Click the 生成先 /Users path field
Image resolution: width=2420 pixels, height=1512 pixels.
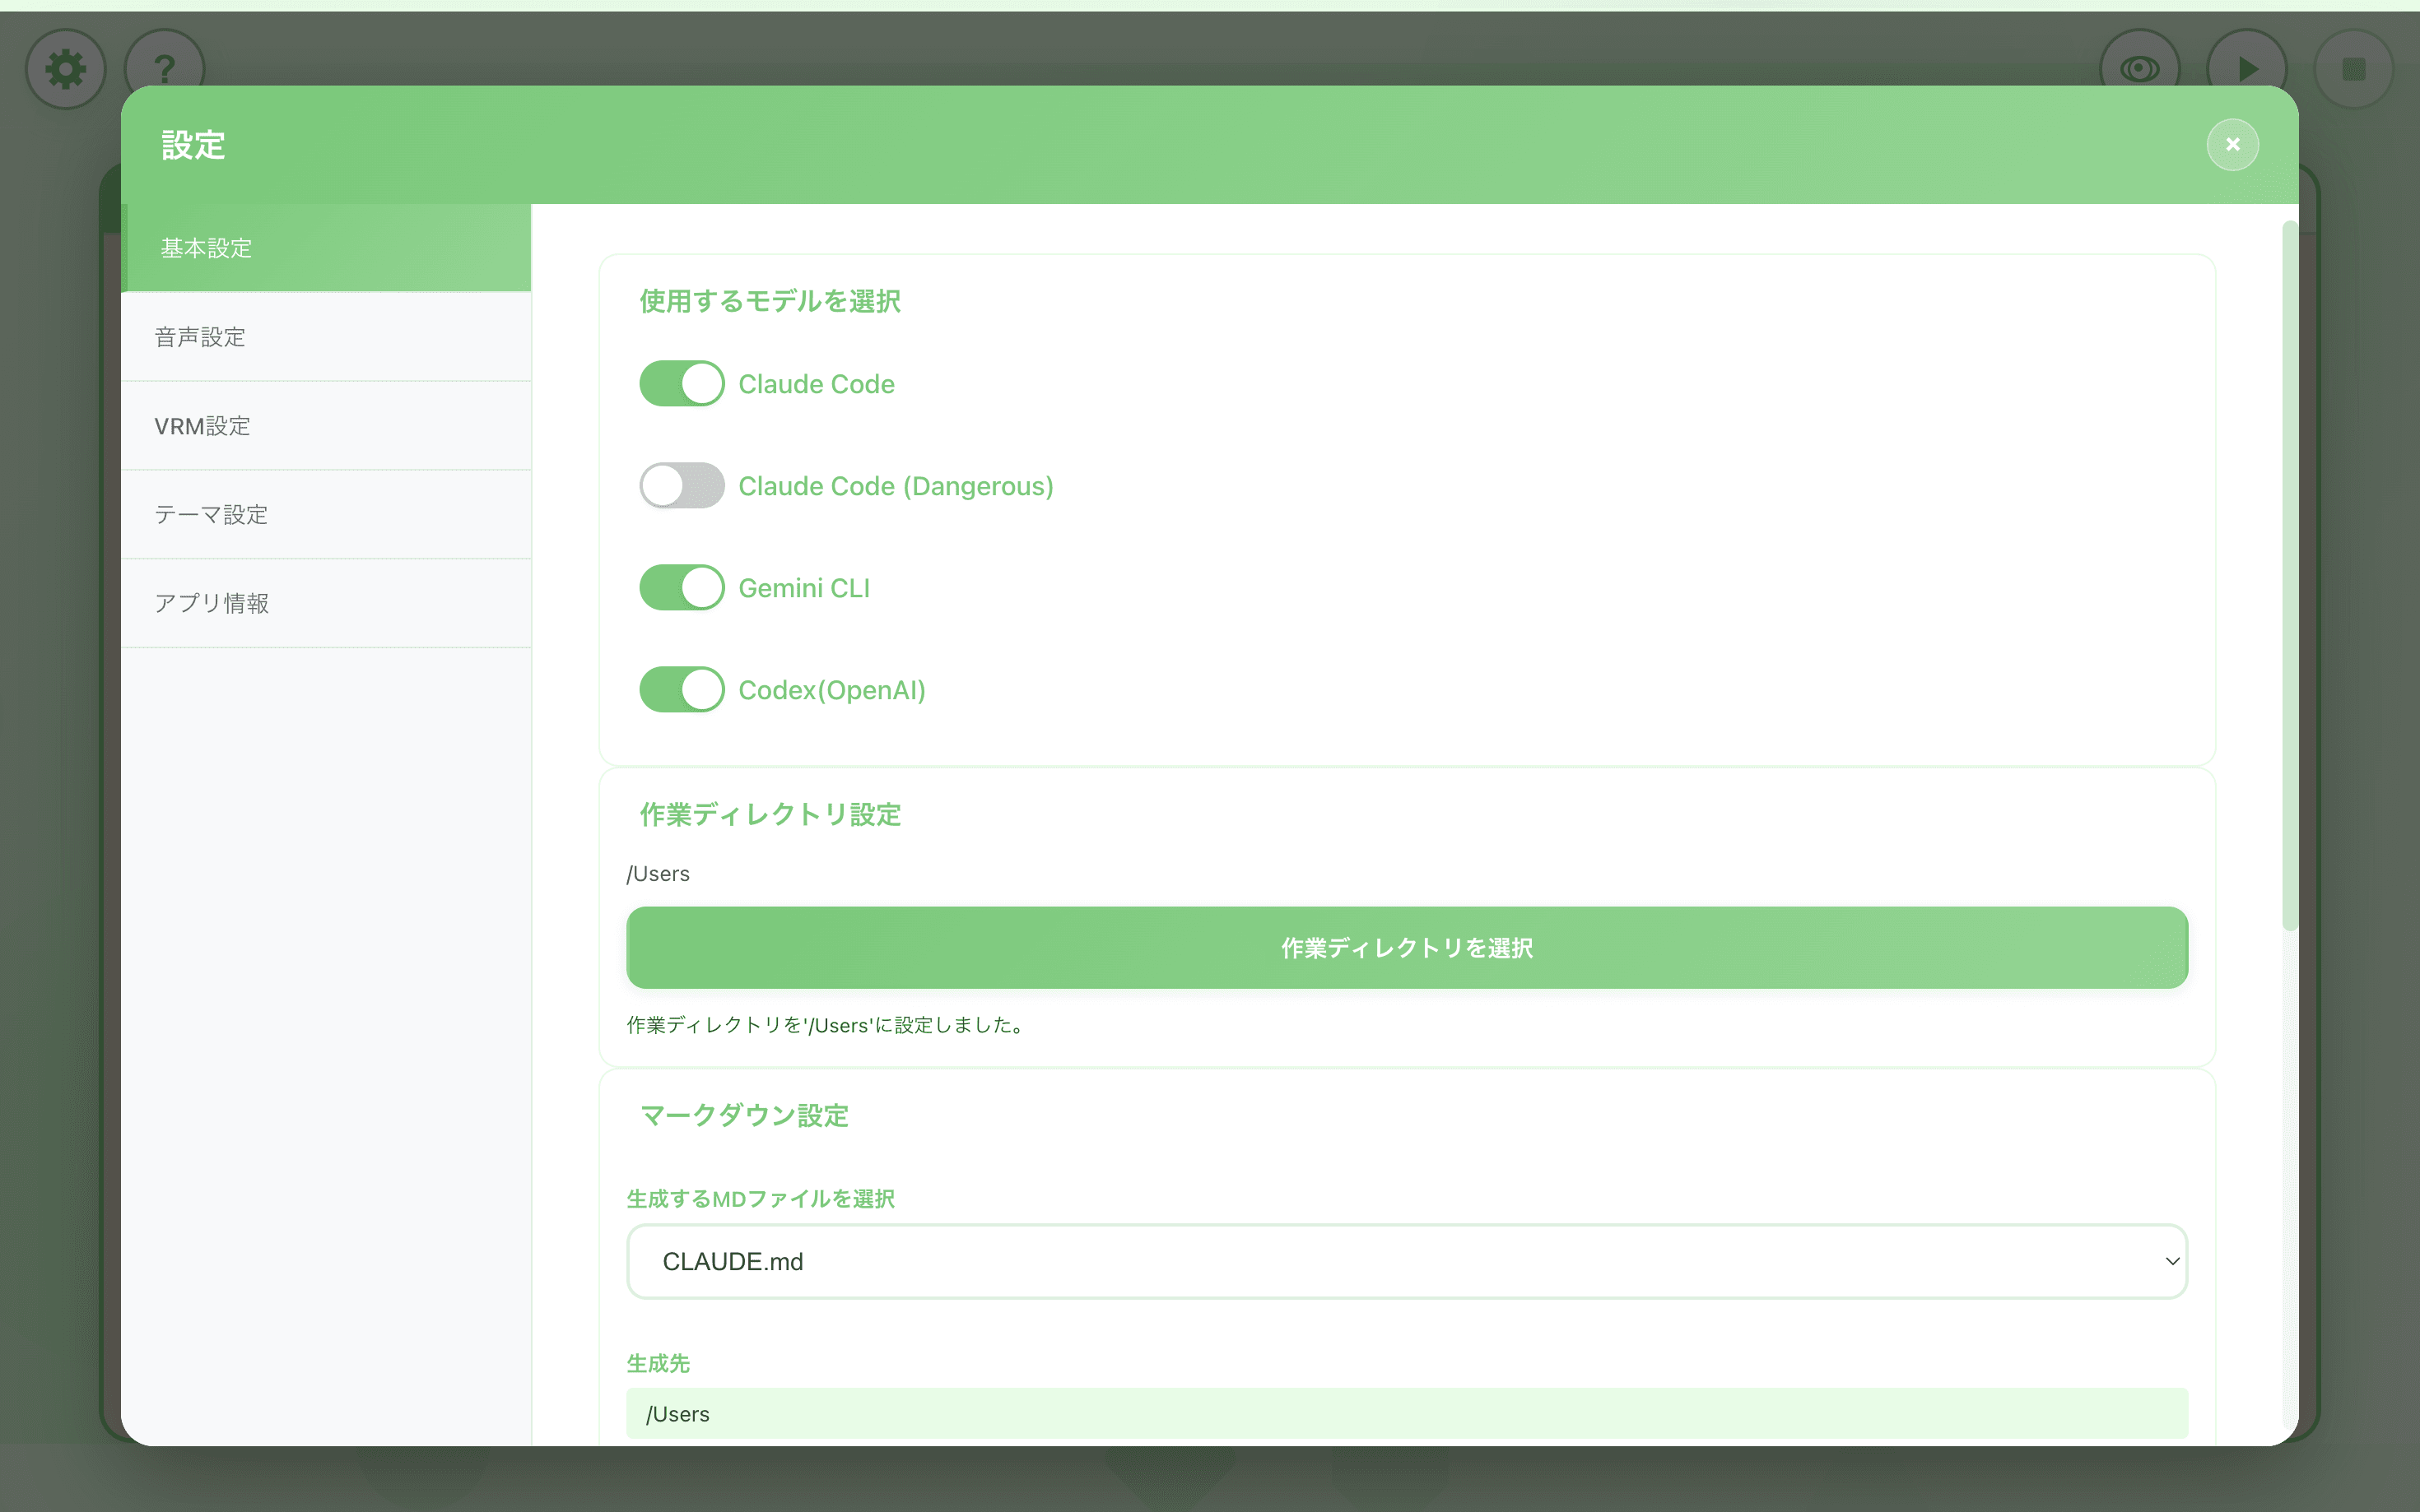[x=1406, y=1414]
